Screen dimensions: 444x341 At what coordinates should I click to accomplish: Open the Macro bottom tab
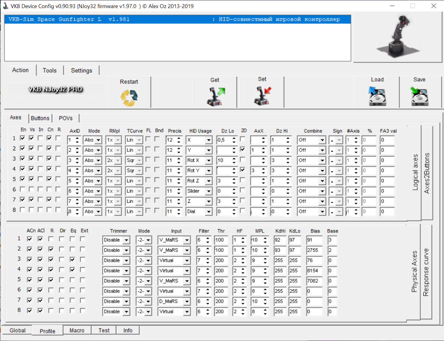77,330
